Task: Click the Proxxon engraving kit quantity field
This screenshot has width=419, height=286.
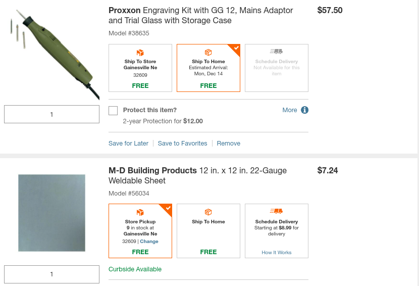Action: click(x=51, y=114)
